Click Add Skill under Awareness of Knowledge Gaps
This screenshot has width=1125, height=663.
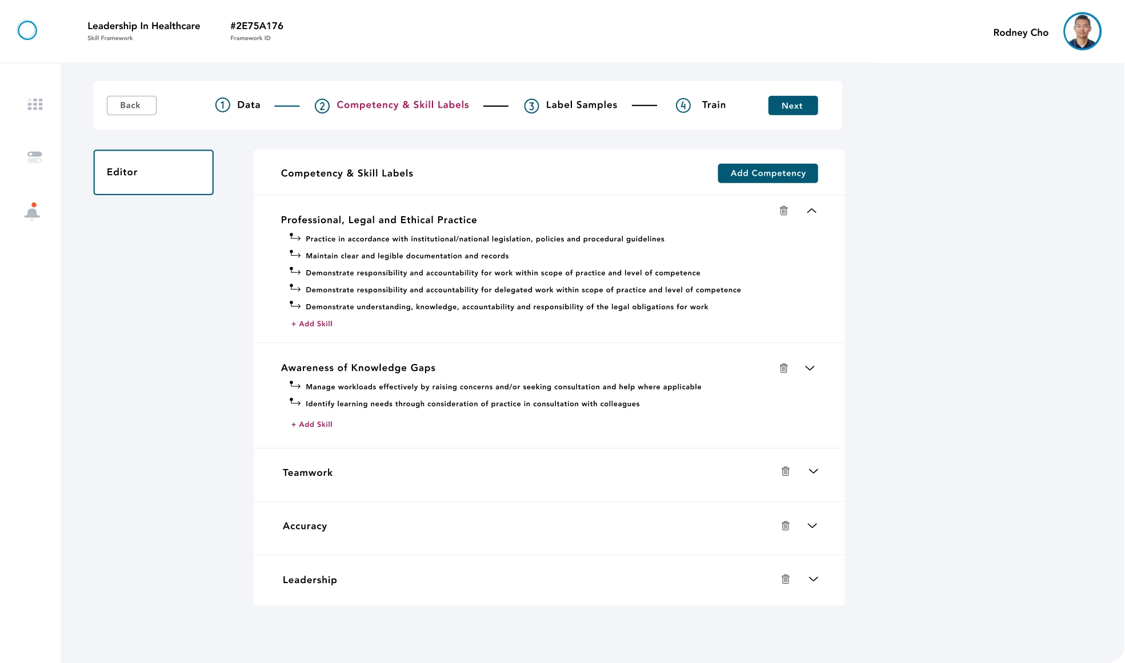pos(311,424)
